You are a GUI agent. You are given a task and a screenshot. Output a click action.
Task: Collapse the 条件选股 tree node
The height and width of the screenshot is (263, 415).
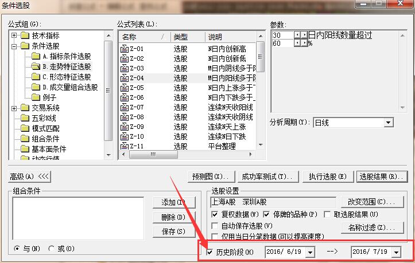tap(14, 46)
